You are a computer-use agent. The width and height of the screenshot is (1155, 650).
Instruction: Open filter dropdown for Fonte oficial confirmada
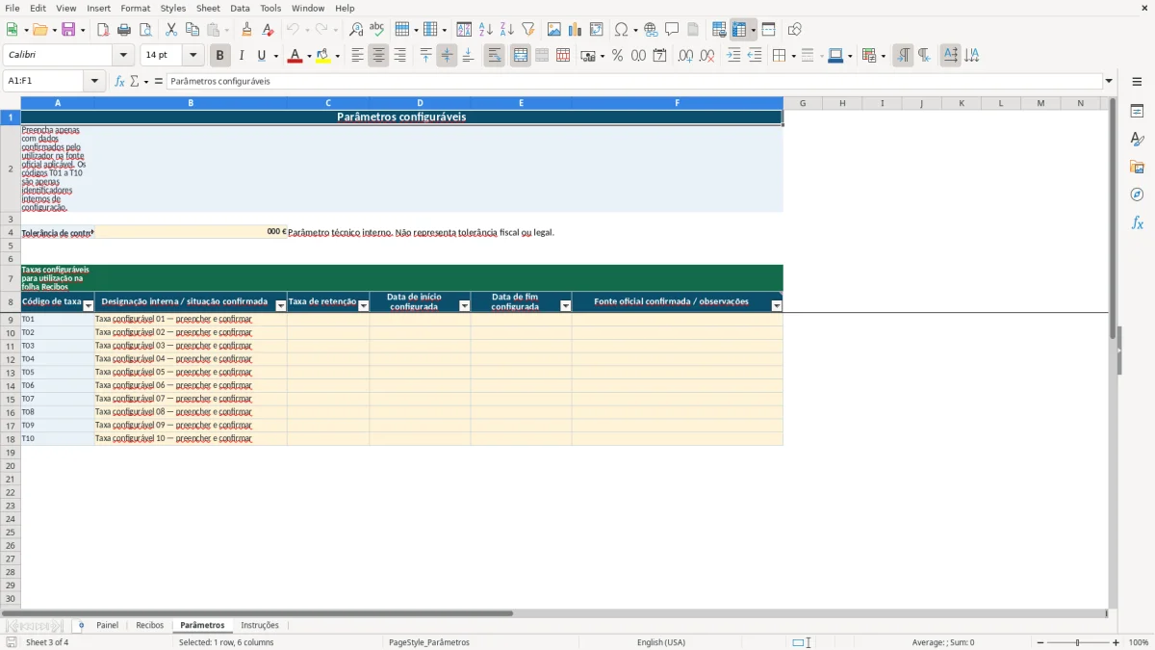pyautogui.click(x=777, y=305)
